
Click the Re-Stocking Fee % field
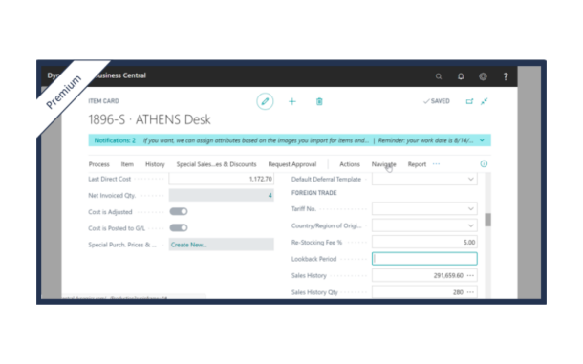pos(424,242)
